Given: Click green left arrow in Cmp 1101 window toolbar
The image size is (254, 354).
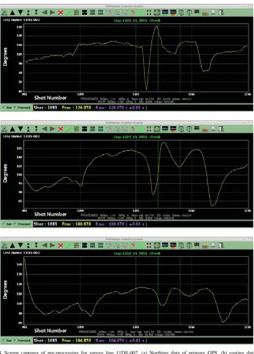Looking at the screenshot, I should [45, 12].
